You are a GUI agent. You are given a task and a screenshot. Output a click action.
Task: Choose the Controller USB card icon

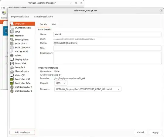(12, 79)
